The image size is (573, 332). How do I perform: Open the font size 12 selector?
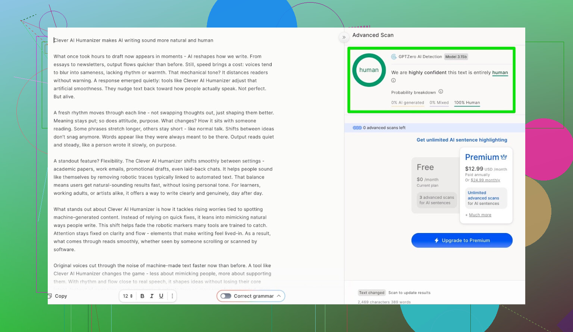(128, 296)
